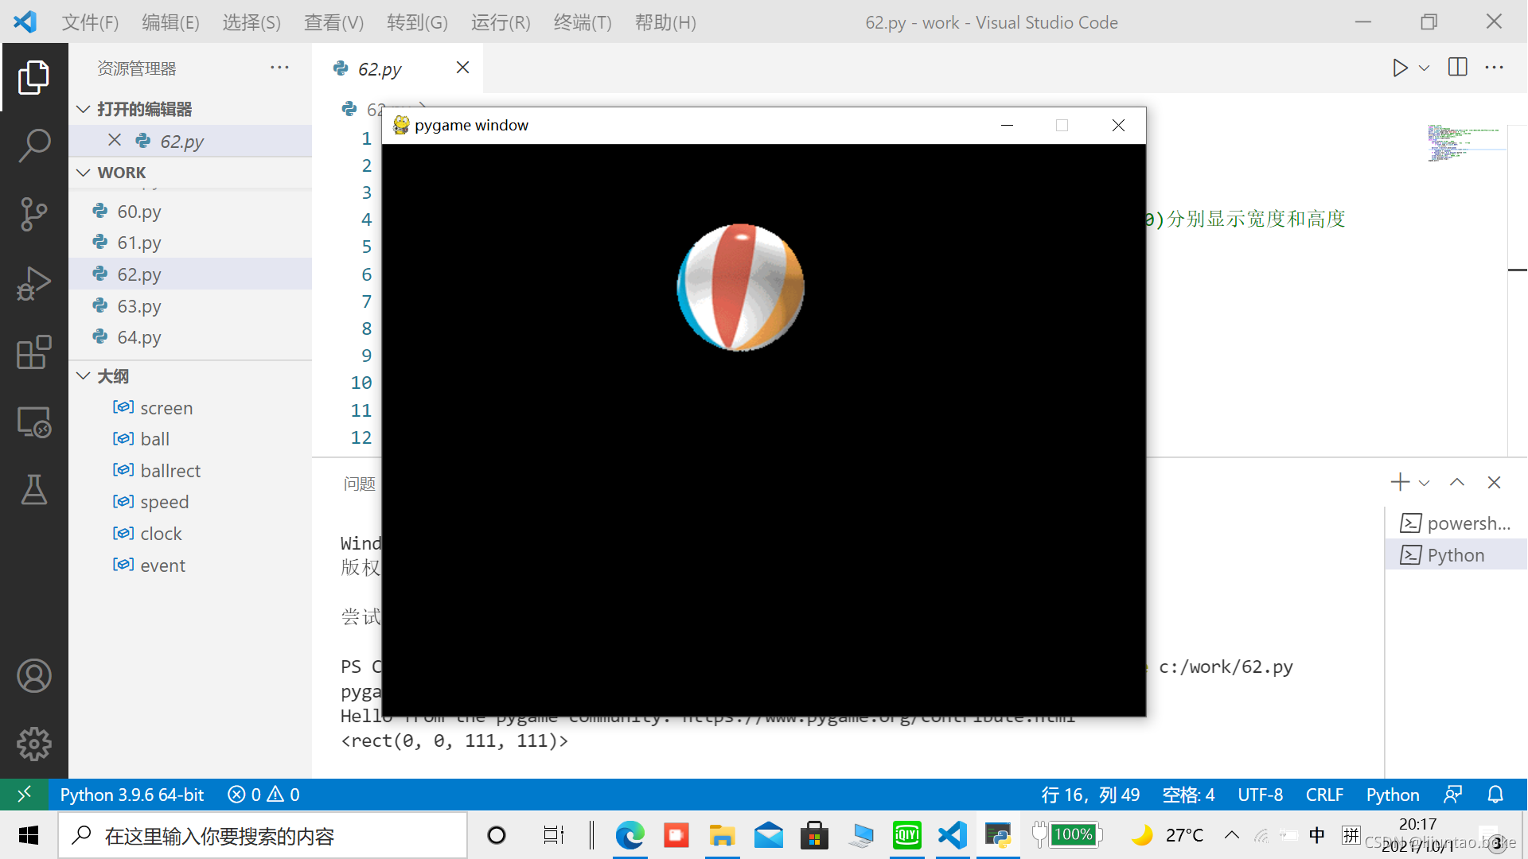The width and height of the screenshot is (1528, 859).
Task: Open the 运行(R) menu
Action: click(500, 22)
